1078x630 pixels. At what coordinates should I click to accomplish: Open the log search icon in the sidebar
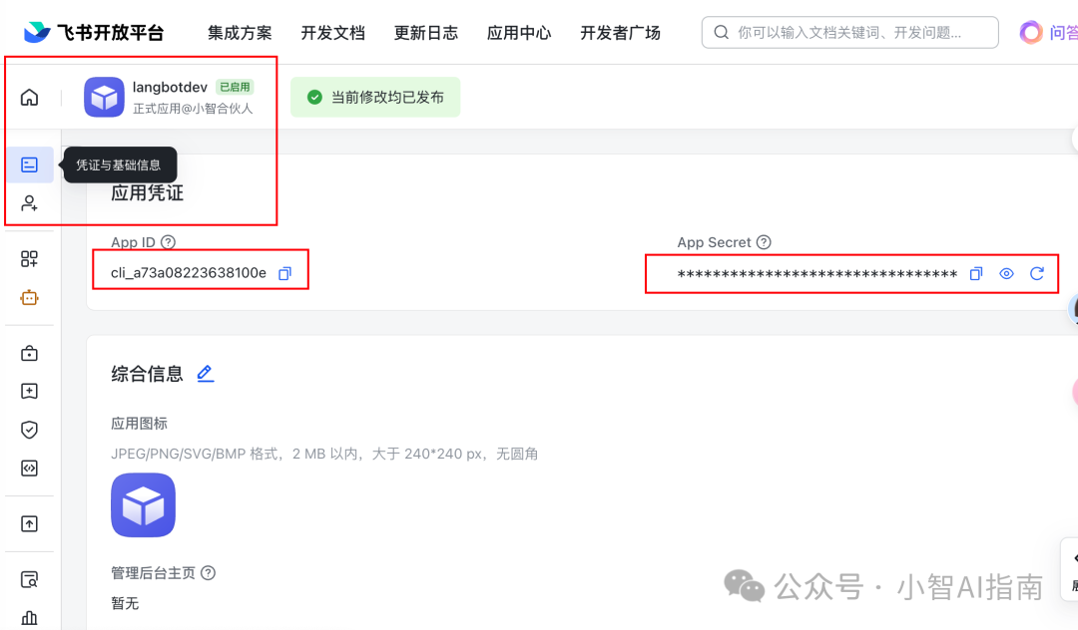[30, 580]
